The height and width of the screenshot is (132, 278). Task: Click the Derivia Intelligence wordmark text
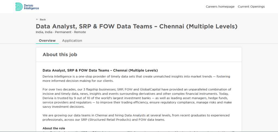(x=31, y=7)
